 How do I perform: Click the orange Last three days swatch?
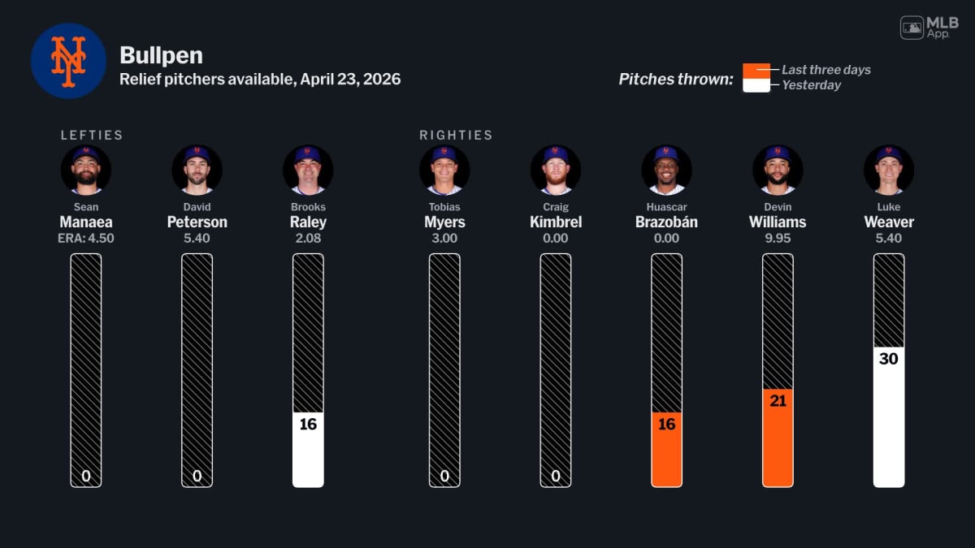(x=756, y=71)
